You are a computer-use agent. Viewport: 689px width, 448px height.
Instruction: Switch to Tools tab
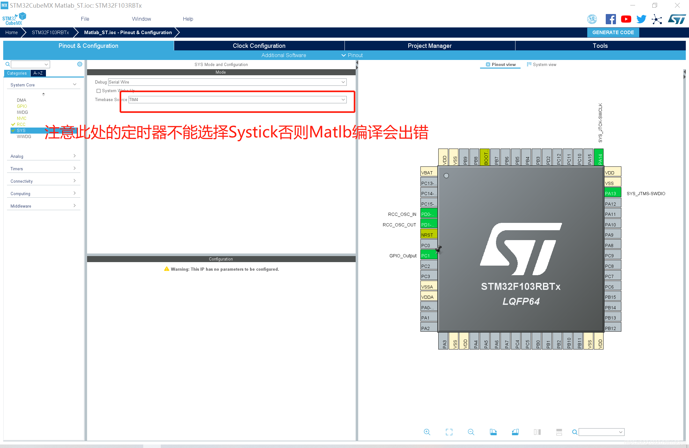pos(600,46)
